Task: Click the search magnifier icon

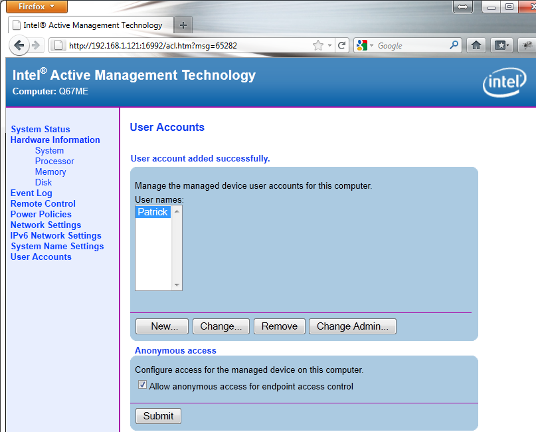Action: (x=454, y=45)
